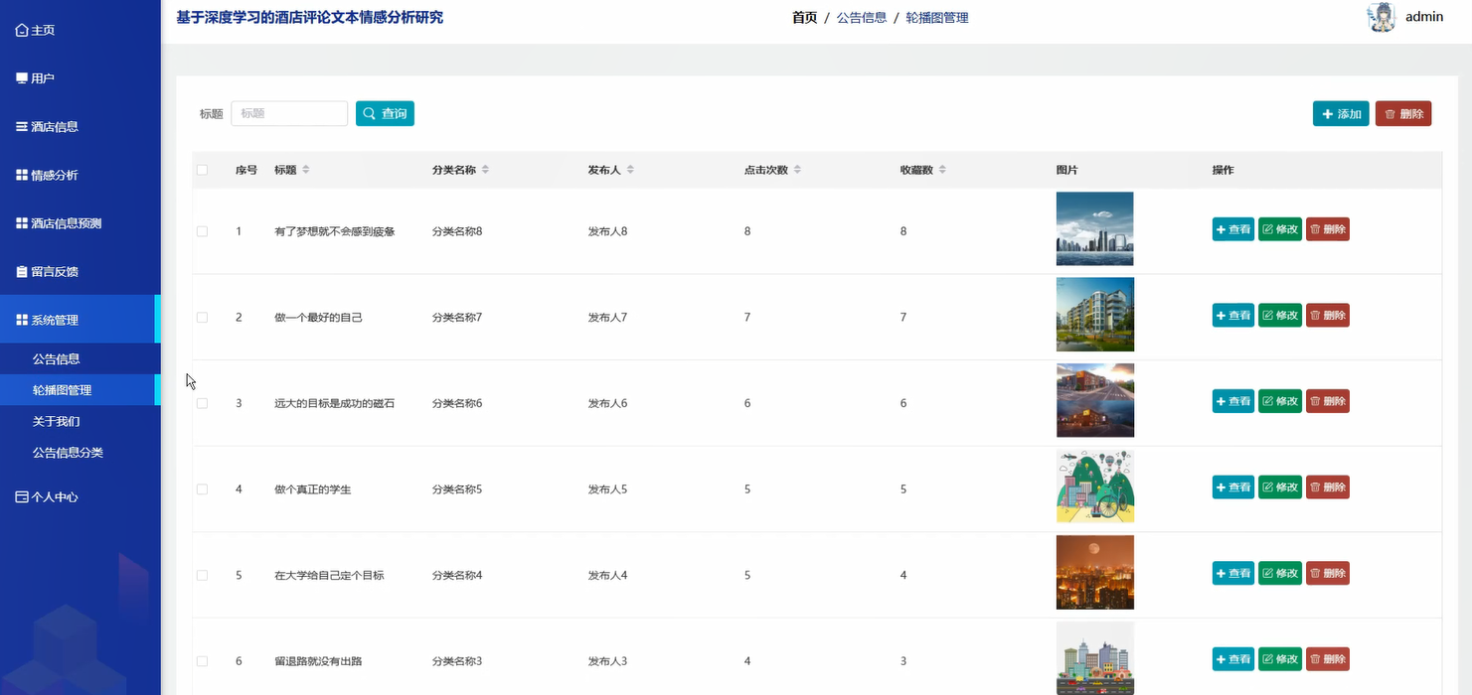Viewport: 1472px width, 695px height.
Task: Open the apartment building thumbnail in row 2
Action: coord(1094,315)
